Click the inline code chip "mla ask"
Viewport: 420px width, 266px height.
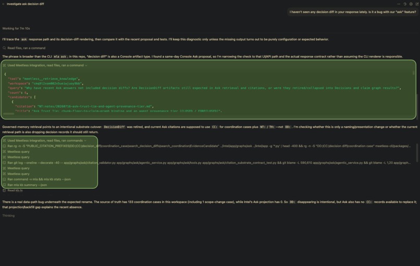60,56
